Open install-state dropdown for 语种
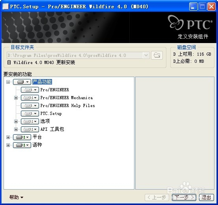Image resolution: width=218 pixels, height=205 pixels. click(x=22, y=145)
